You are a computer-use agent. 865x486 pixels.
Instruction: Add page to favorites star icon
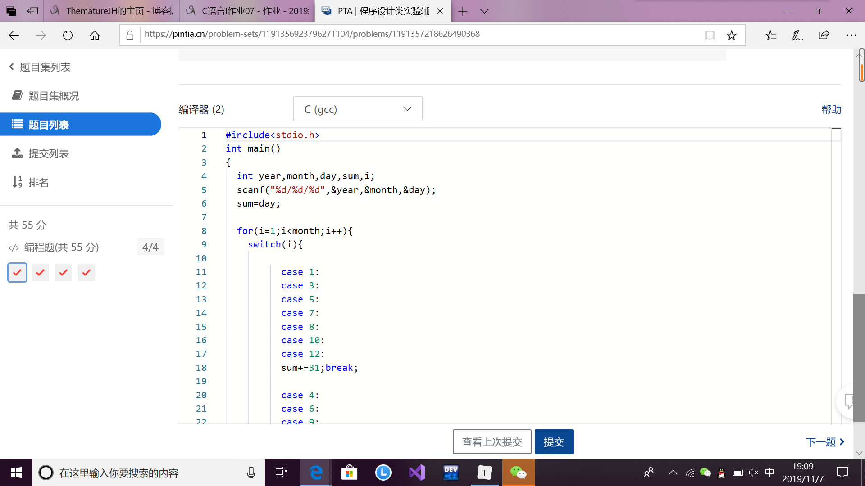click(732, 35)
